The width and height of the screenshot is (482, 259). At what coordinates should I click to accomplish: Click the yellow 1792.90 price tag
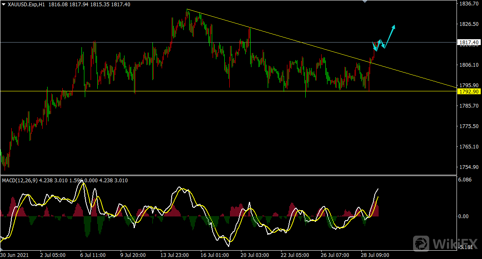tap(468, 91)
